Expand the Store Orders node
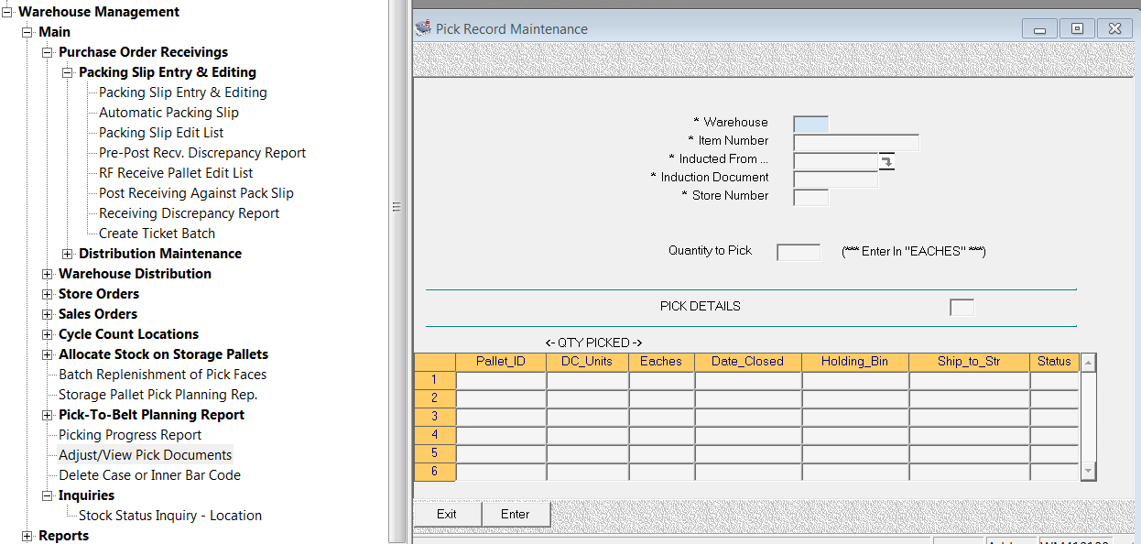The height and width of the screenshot is (544, 1141). (48, 294)
